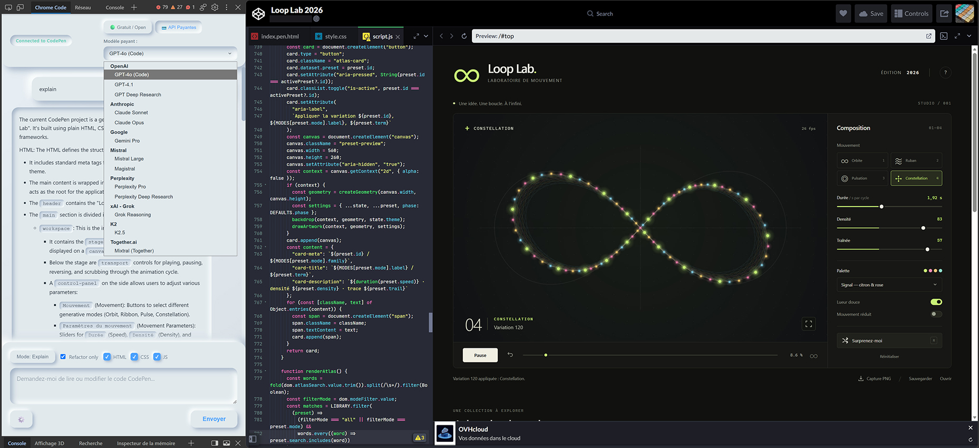Toggle the JS checkbox

pos(157,357)
